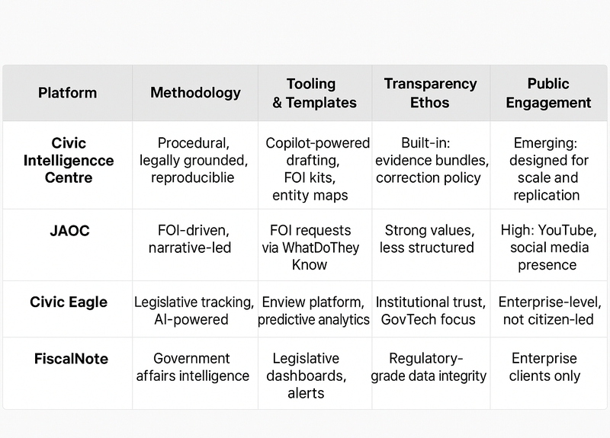Image resolution: width=610 pixels, height=438 pixels.
Task: Click the Enterprise clients only cell
Action: pos(548,366)
